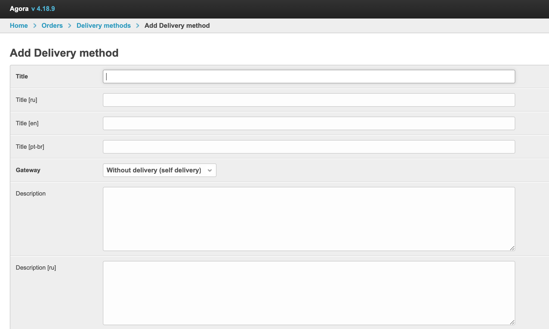549x329 pixels.
Task: Click the Agora logo text
Action: click(x=19, y=9)
